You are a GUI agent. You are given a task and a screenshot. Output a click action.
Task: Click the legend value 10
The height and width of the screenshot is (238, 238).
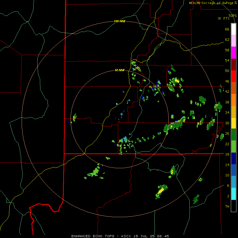click(227, 175)
